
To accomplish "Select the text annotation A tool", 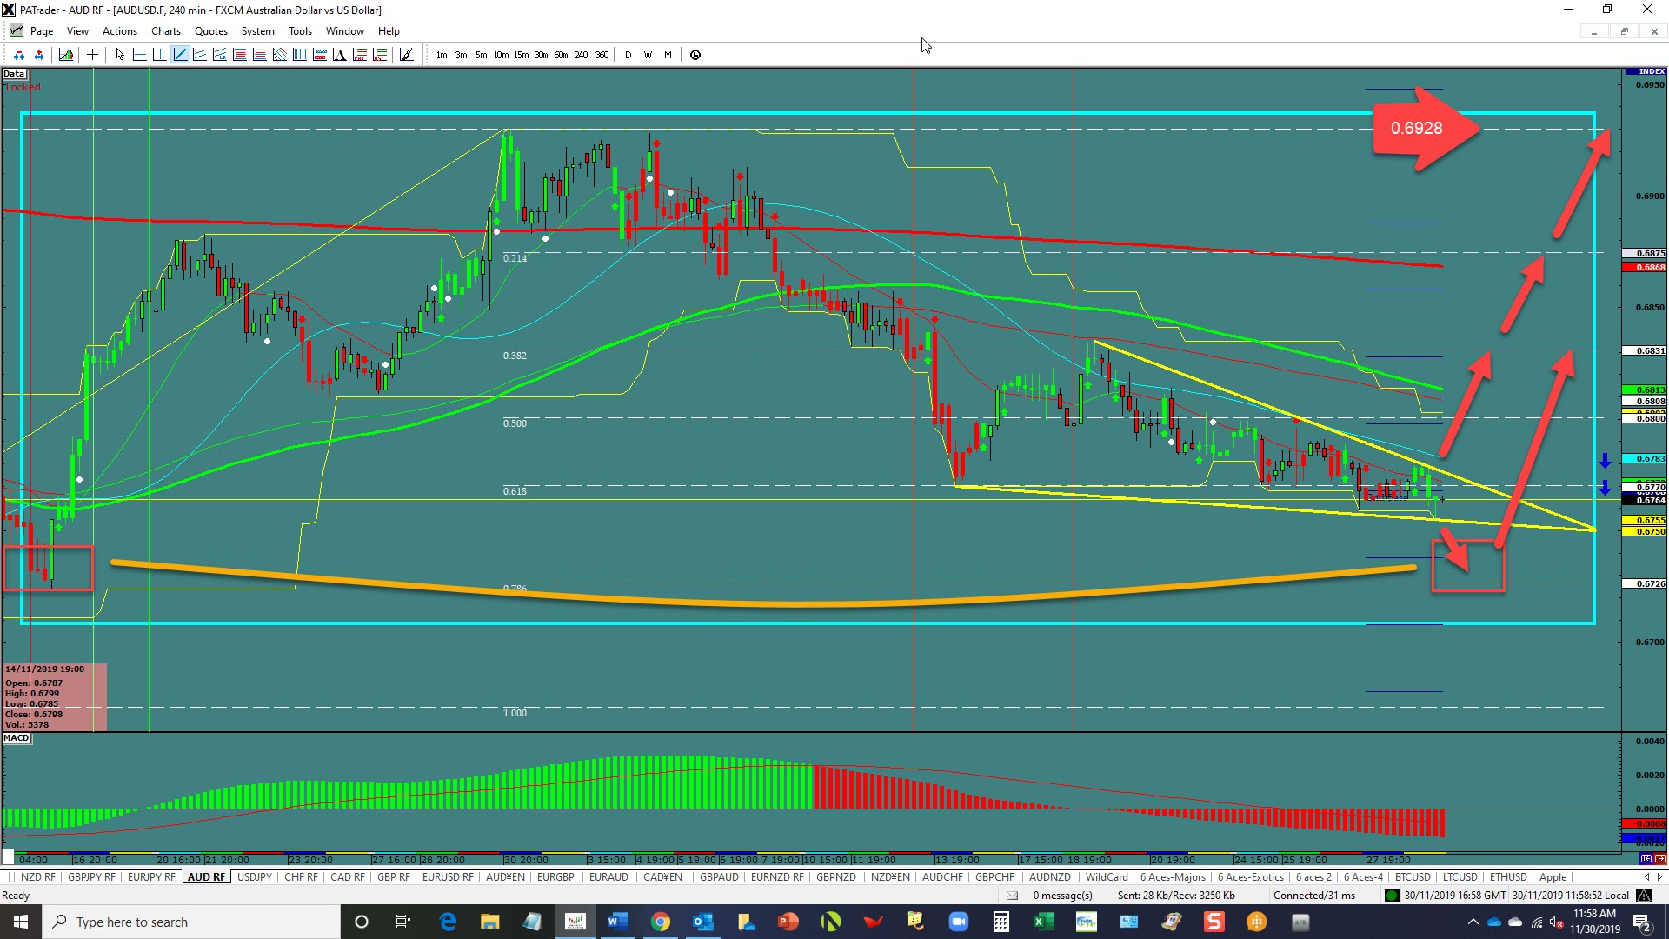I will click(x=339, y=55).
